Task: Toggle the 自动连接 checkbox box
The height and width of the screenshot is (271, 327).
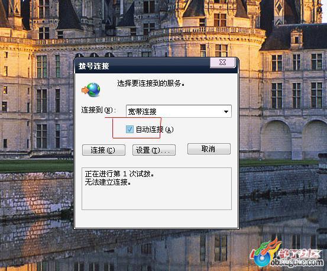Action: [129, 130]
